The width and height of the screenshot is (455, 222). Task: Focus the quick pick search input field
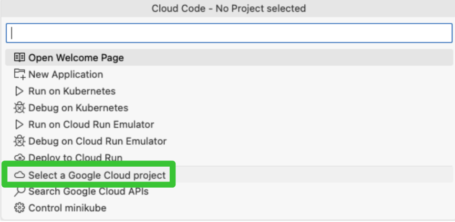coord(229,33)
